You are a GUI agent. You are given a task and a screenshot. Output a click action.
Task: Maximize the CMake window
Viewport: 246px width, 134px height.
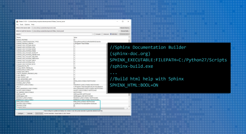pyautogui.click(x=123, y=21)
